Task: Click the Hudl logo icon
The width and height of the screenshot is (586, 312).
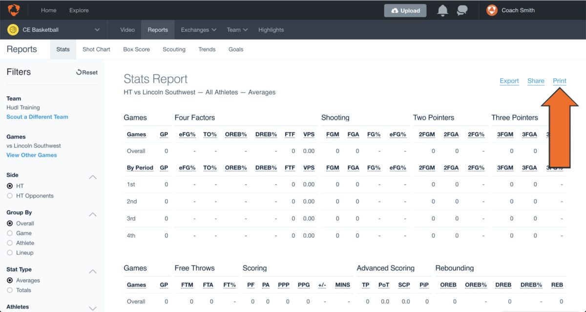Action: point(14,10)
